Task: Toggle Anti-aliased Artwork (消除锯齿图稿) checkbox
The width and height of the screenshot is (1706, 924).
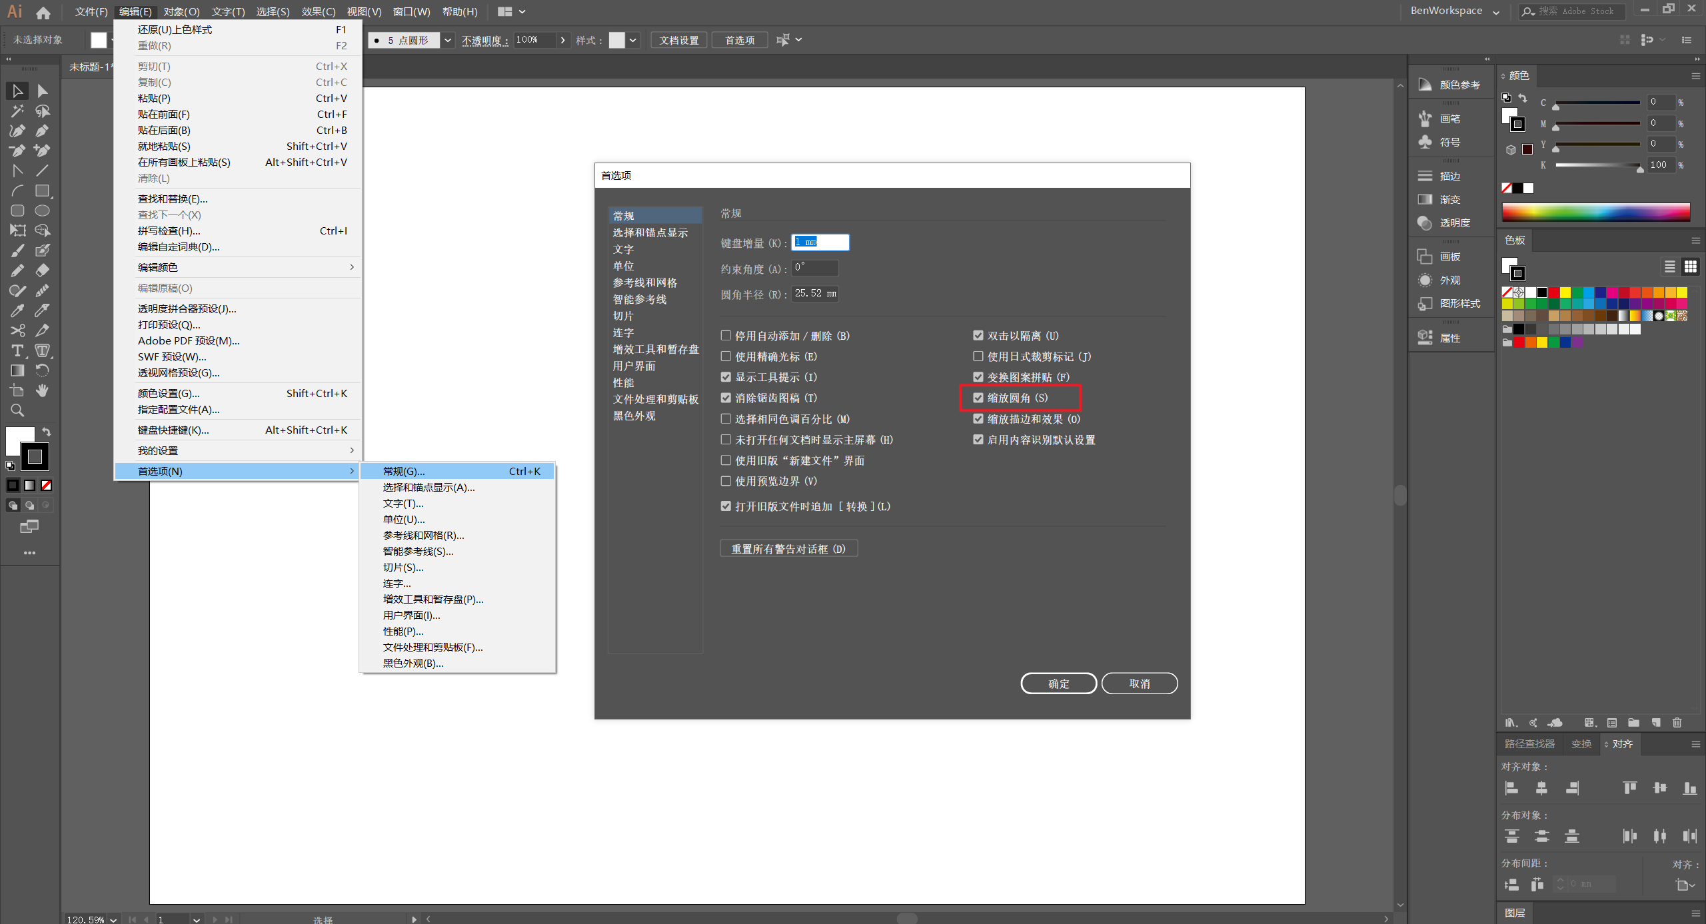Action: pyautogui.click(x=726, y=398)
